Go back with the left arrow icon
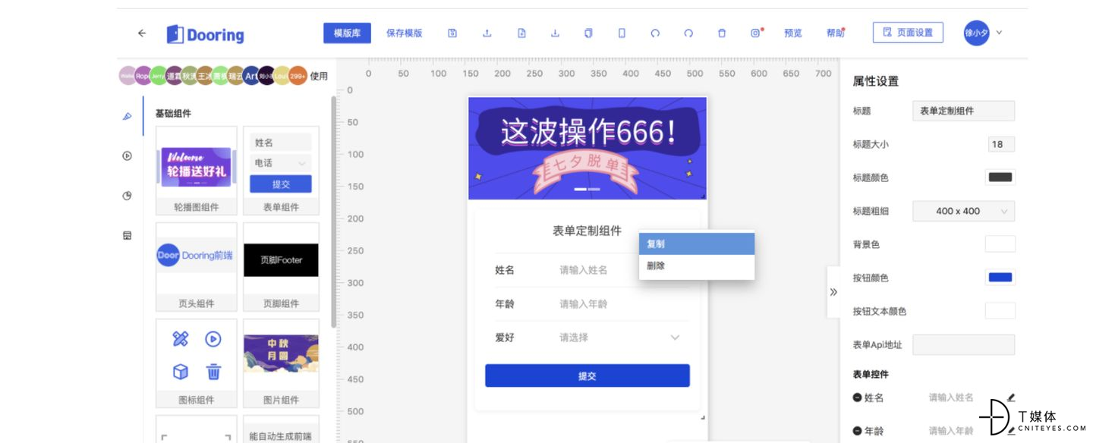Screen dimensions: 1093x443 pos(142,33)
